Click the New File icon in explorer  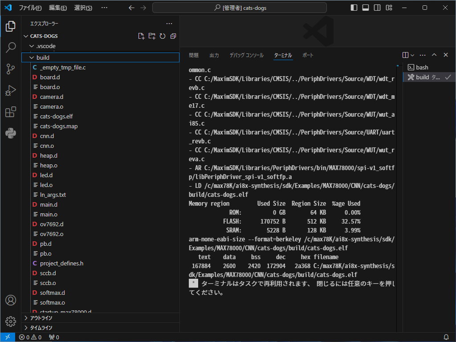tap(141, 36)
